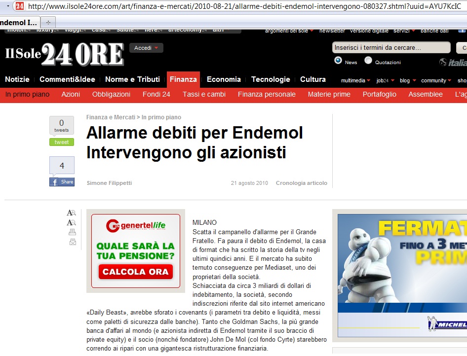Screen dimensions: 467x356
Task: Select the News search radio button
Action: click(x=338, y=60)
